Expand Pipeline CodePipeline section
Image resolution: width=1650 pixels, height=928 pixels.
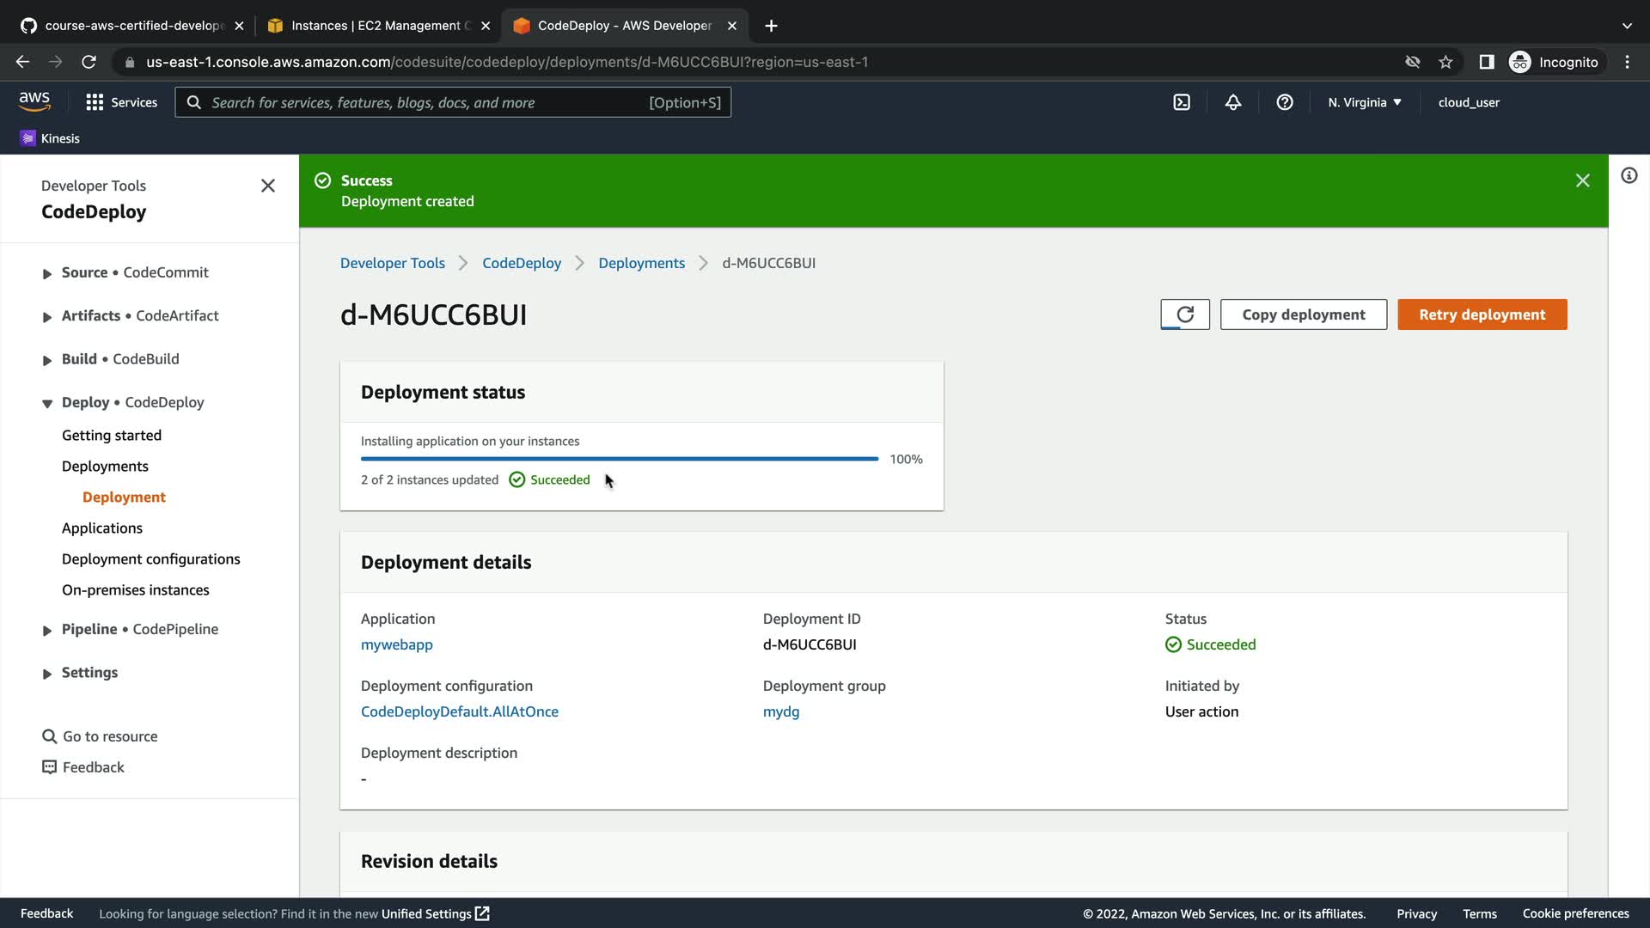47,630
